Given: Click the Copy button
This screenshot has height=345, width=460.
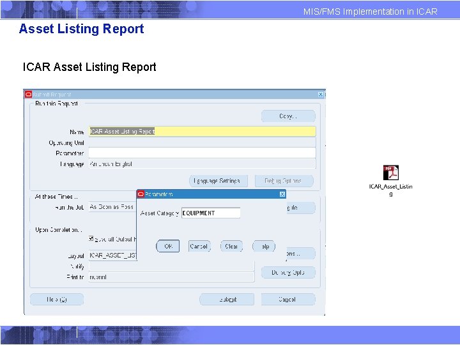Looking at the screenshot, I should click(x=288, y=116).
